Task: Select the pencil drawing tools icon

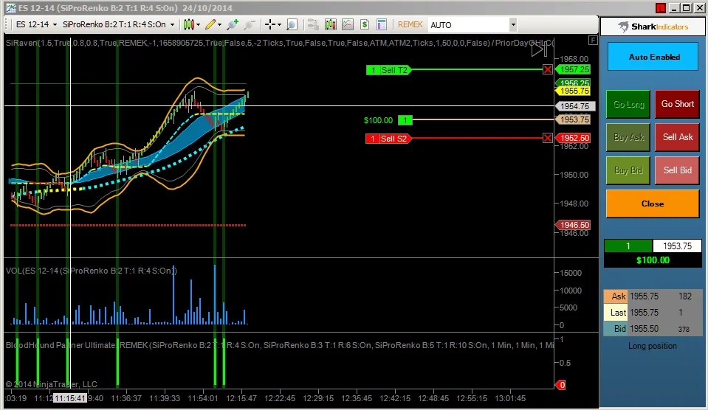Action: 210,24
